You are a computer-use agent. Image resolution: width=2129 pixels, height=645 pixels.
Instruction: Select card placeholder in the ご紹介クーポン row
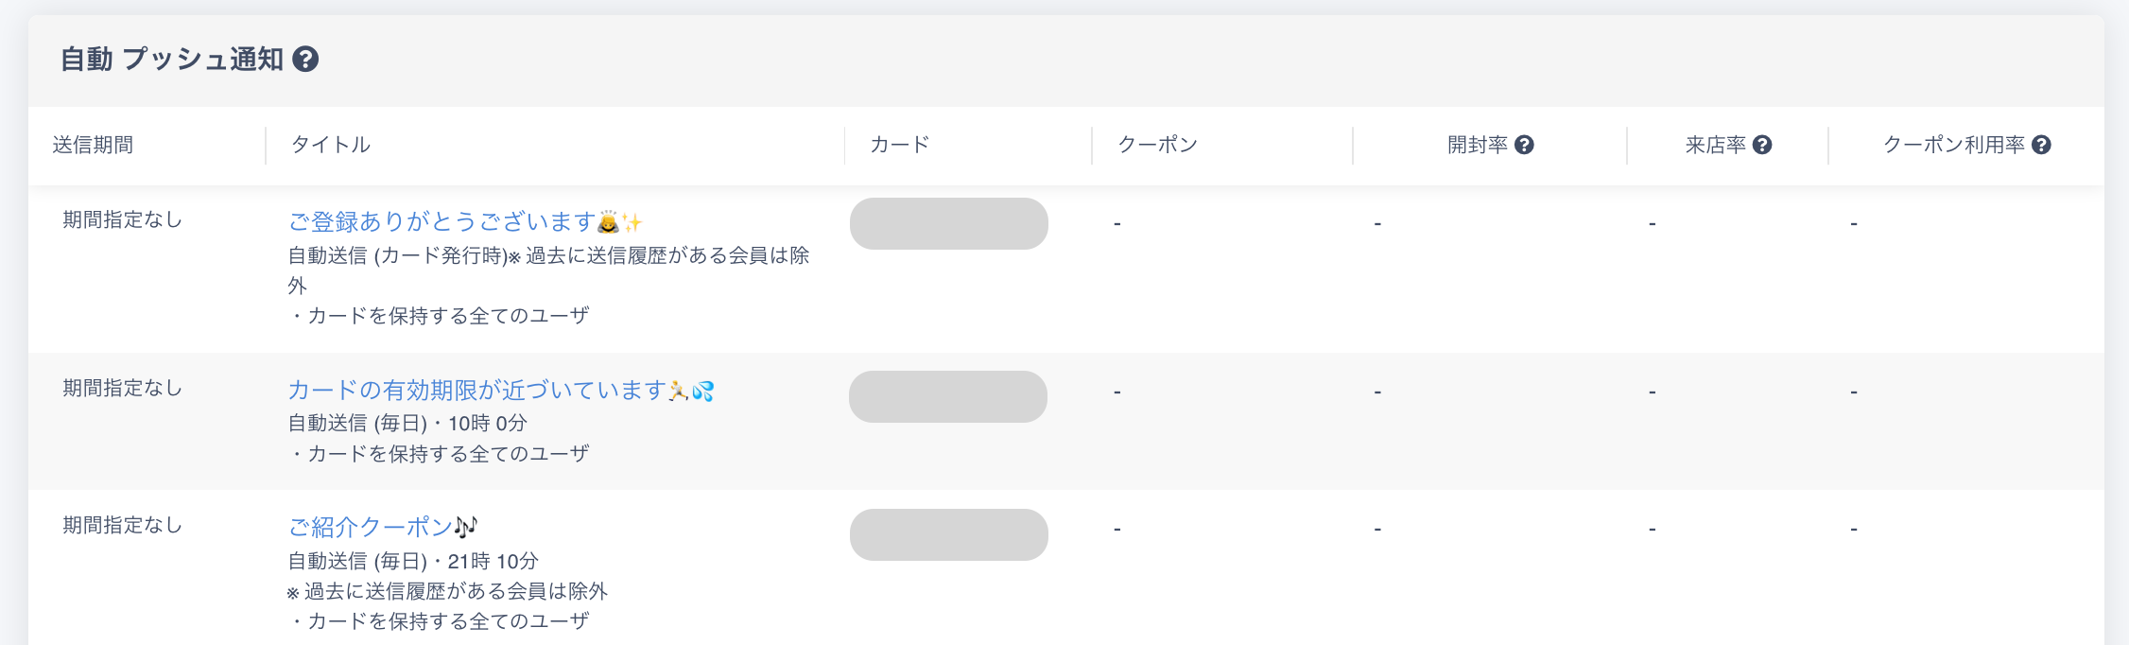tap(948, 535)
